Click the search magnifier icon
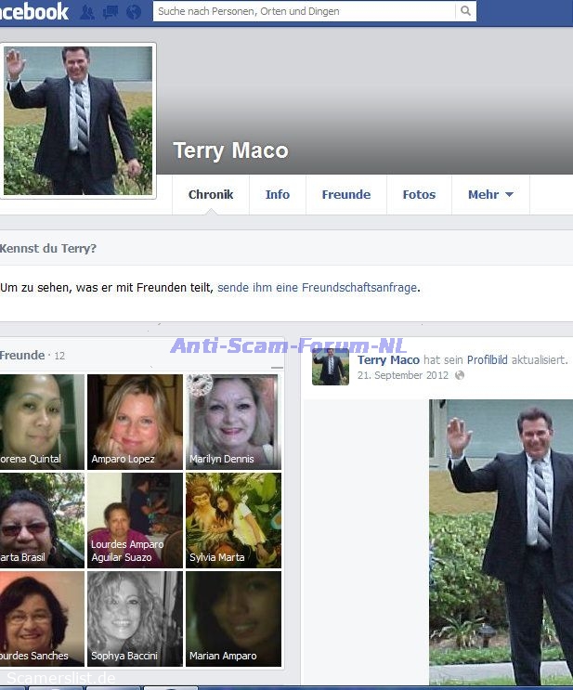 [x=465, y=11]
